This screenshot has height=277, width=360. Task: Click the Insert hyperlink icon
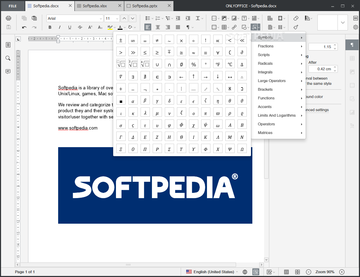pyautogui.click(x=234, y=27)
